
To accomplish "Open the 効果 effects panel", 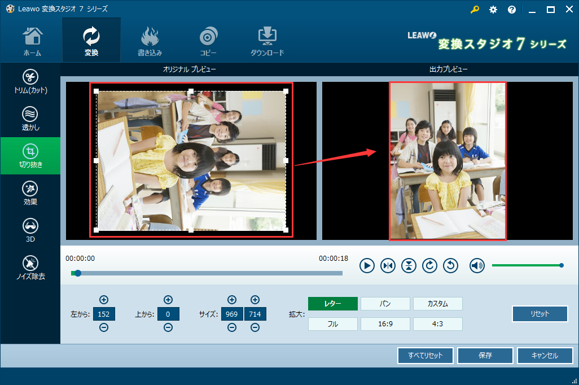I will (x=30, y=193).
